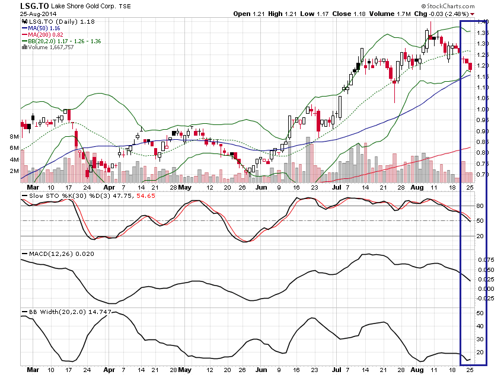Click the Volume 1.7M quote value
Image resolution: width=504 pixels, height=375 pixels.
(390, 14)
